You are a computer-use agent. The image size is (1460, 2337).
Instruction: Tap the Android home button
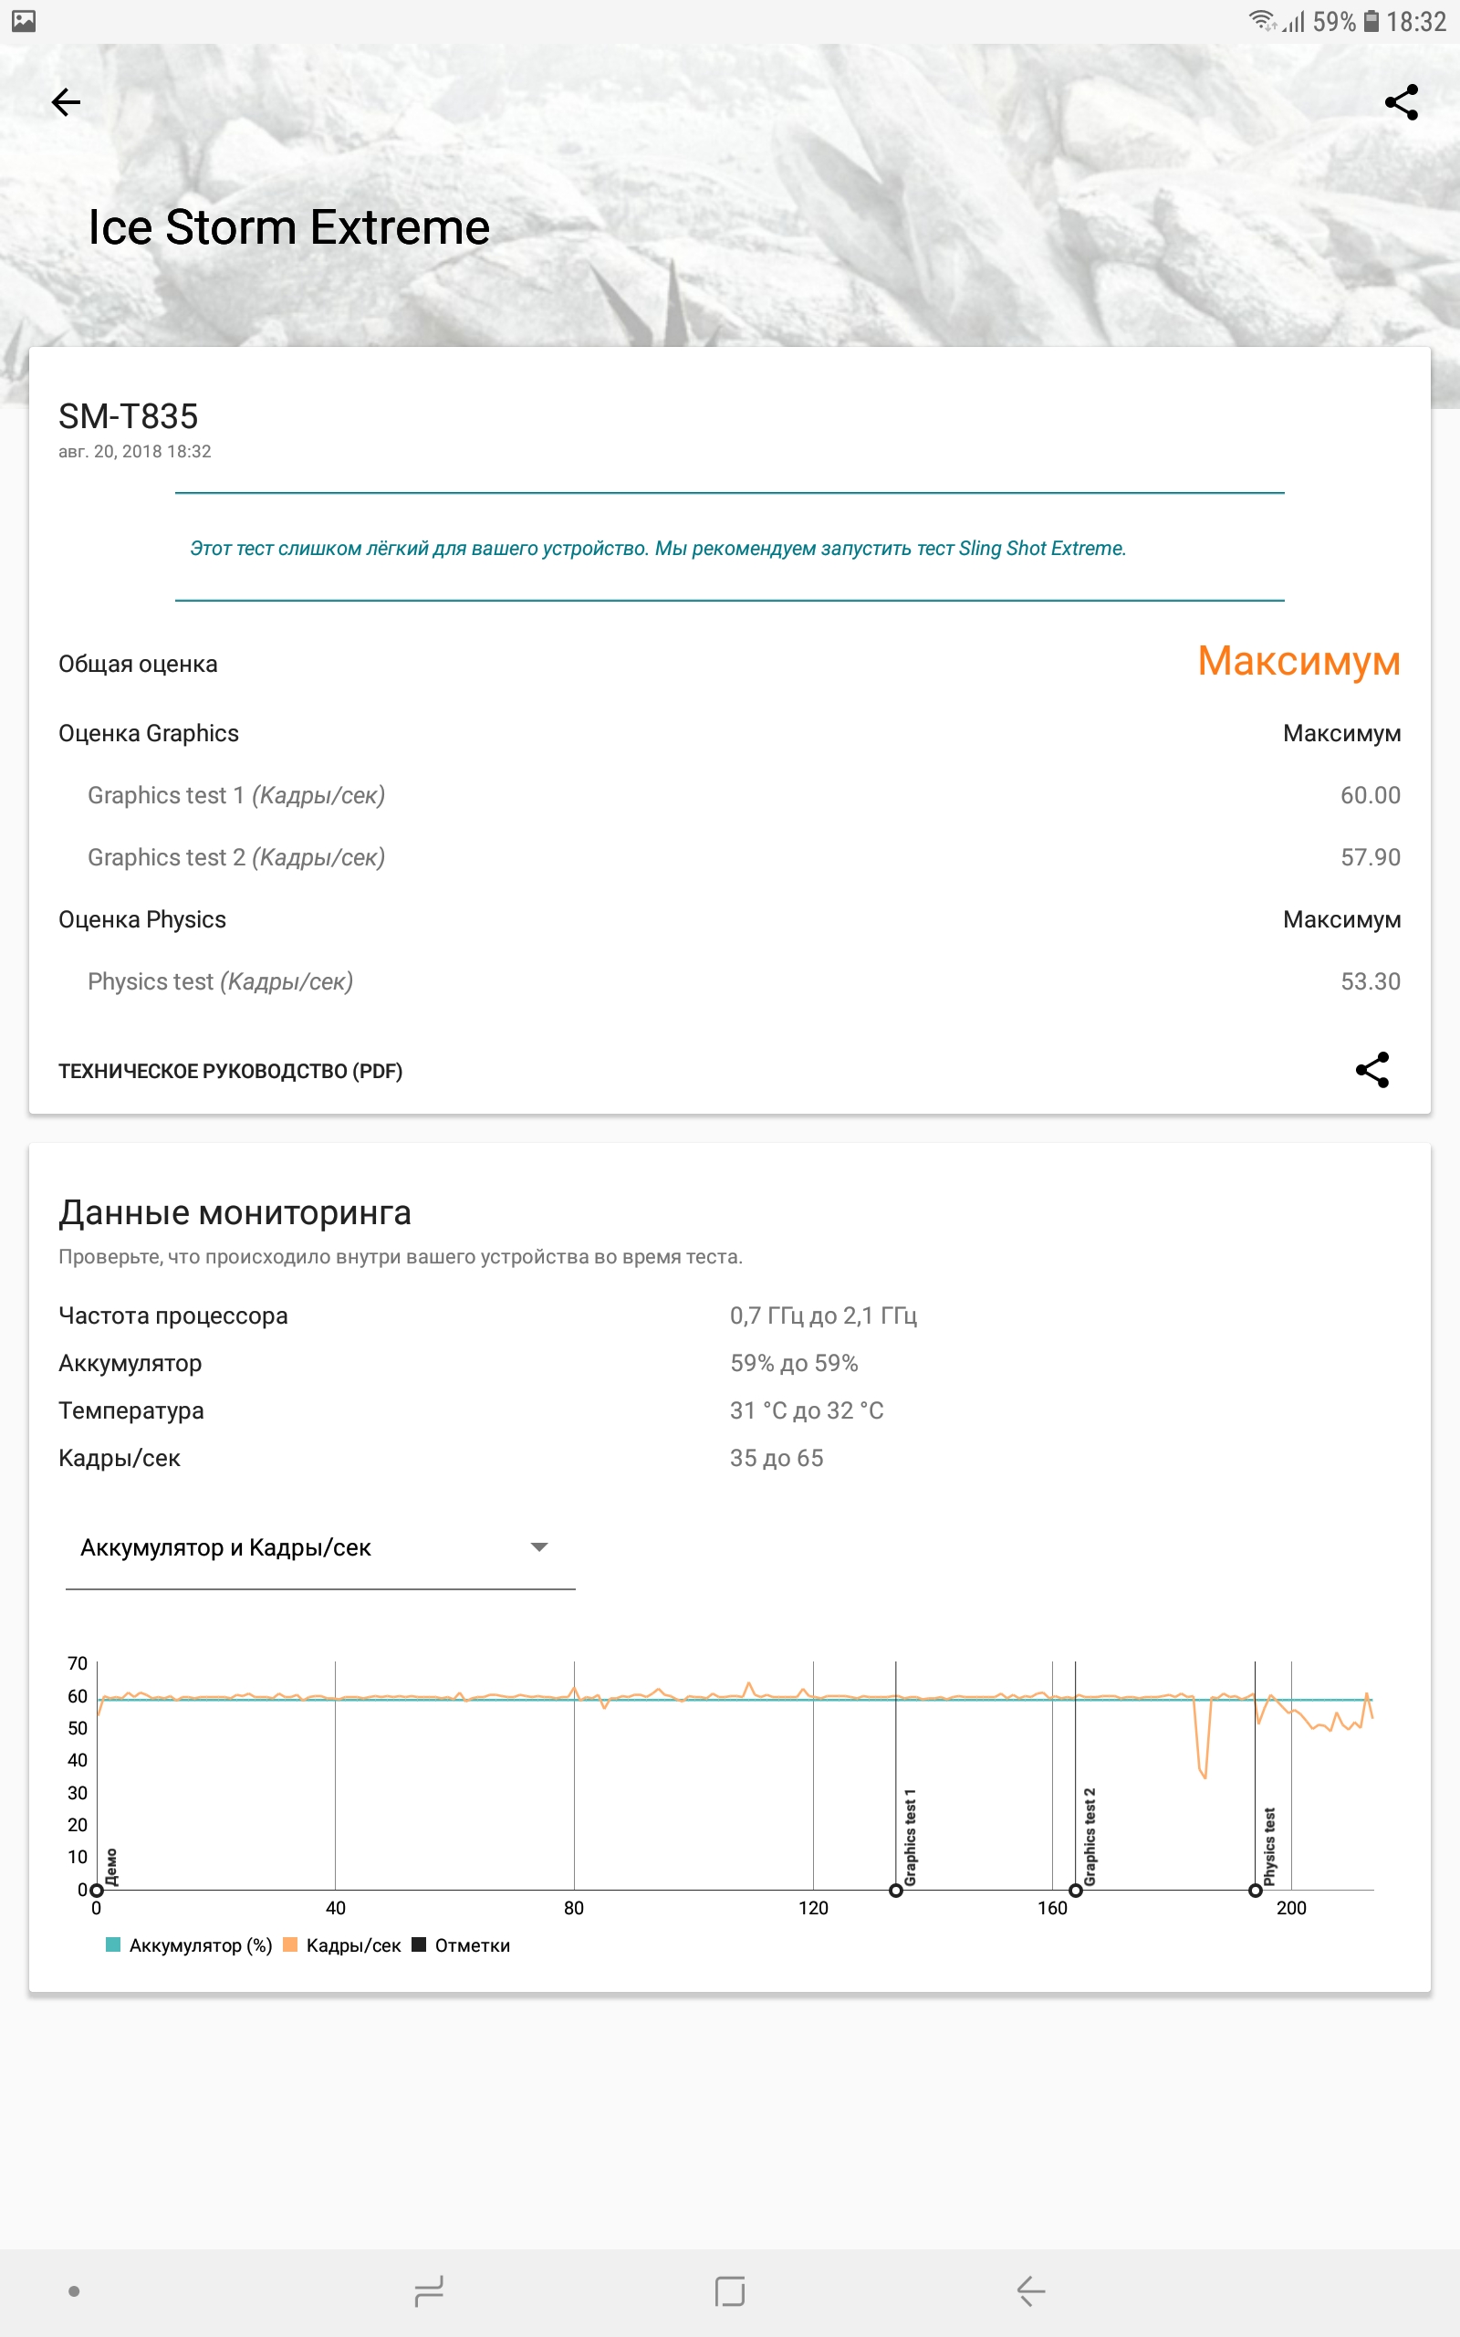730,2290
